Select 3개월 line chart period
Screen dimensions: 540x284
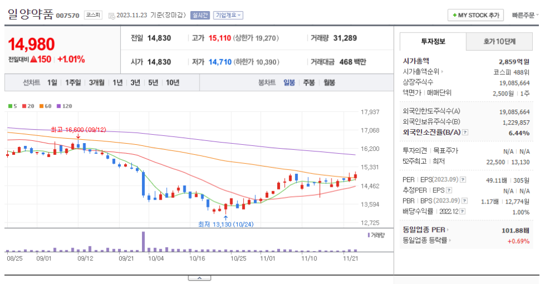coord(96,83)
